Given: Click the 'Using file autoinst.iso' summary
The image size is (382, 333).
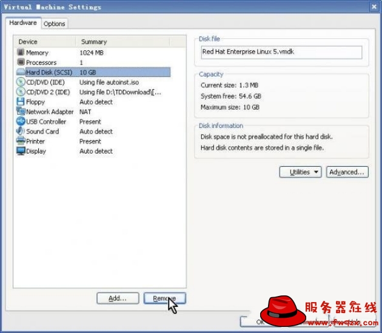Looking at the screenshot, I should tap(109, 82).
